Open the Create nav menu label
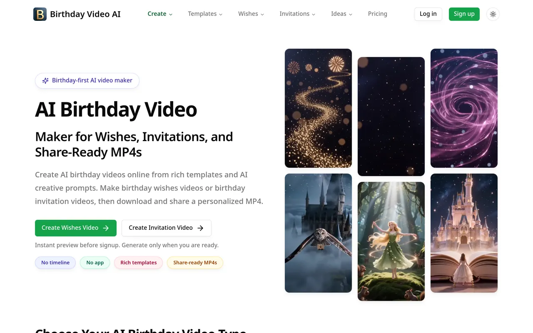The image size is (533, 333). [x=157, y=14]
